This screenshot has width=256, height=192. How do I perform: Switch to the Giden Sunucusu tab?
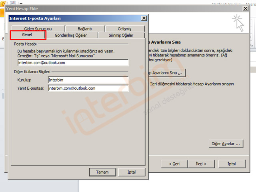click(38, 29)
